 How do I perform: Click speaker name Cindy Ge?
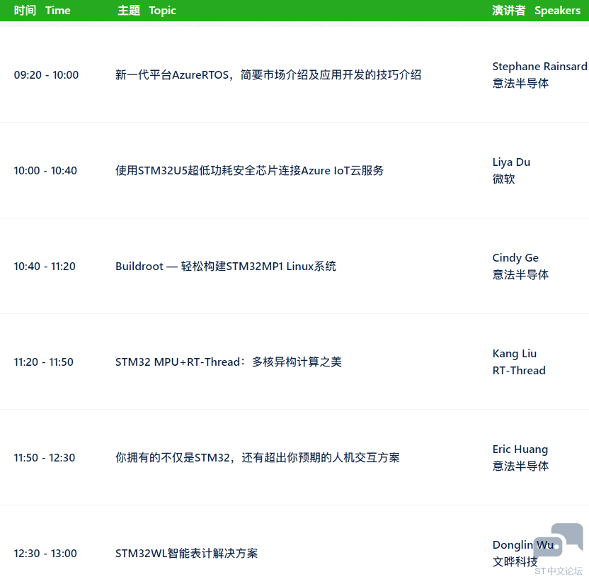click(515, 258)
